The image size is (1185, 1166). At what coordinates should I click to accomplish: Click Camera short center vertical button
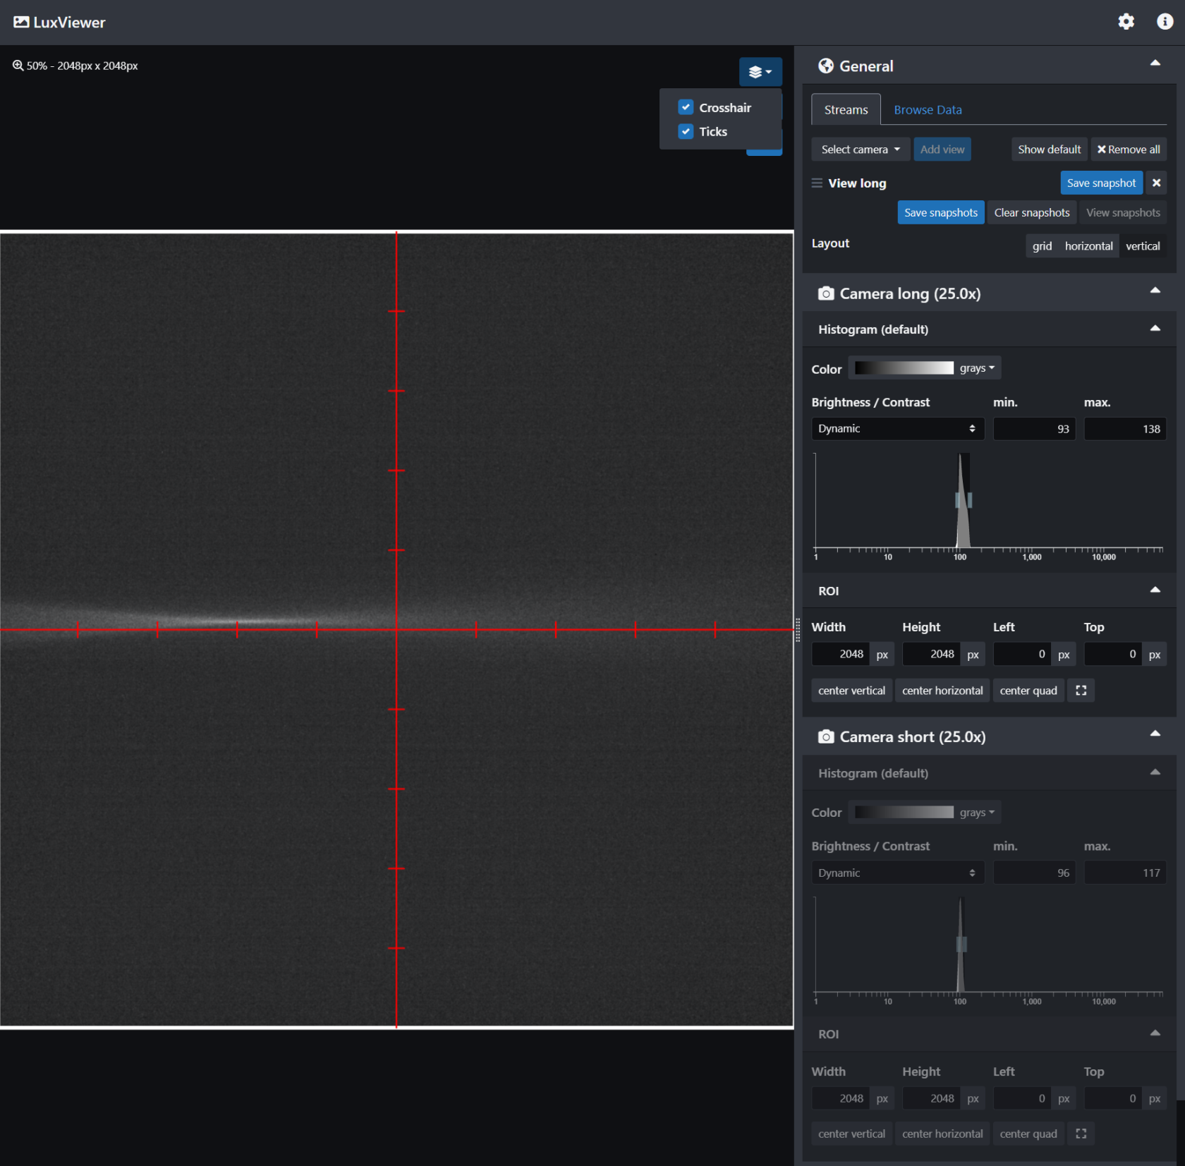[x=851, y=1134]
